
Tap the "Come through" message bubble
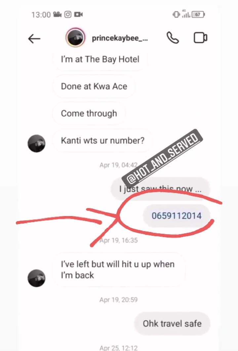[89, 114]
